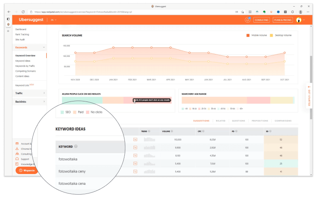
Task: Add page to favorites star icon
Action: coord(243,12)
